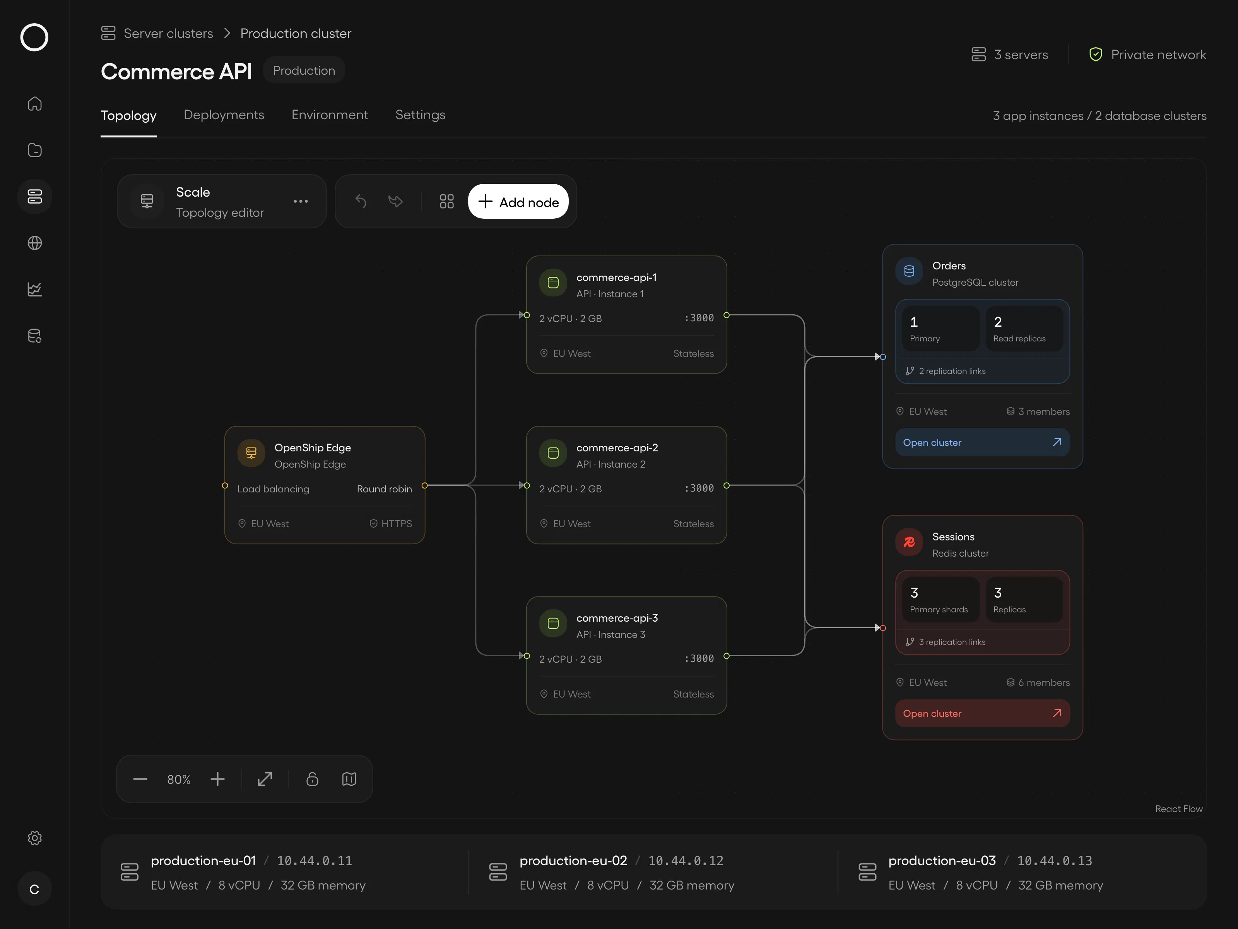Click the fit view expand icon
This screenshot has width=1238, height=929.
(265, 779)
